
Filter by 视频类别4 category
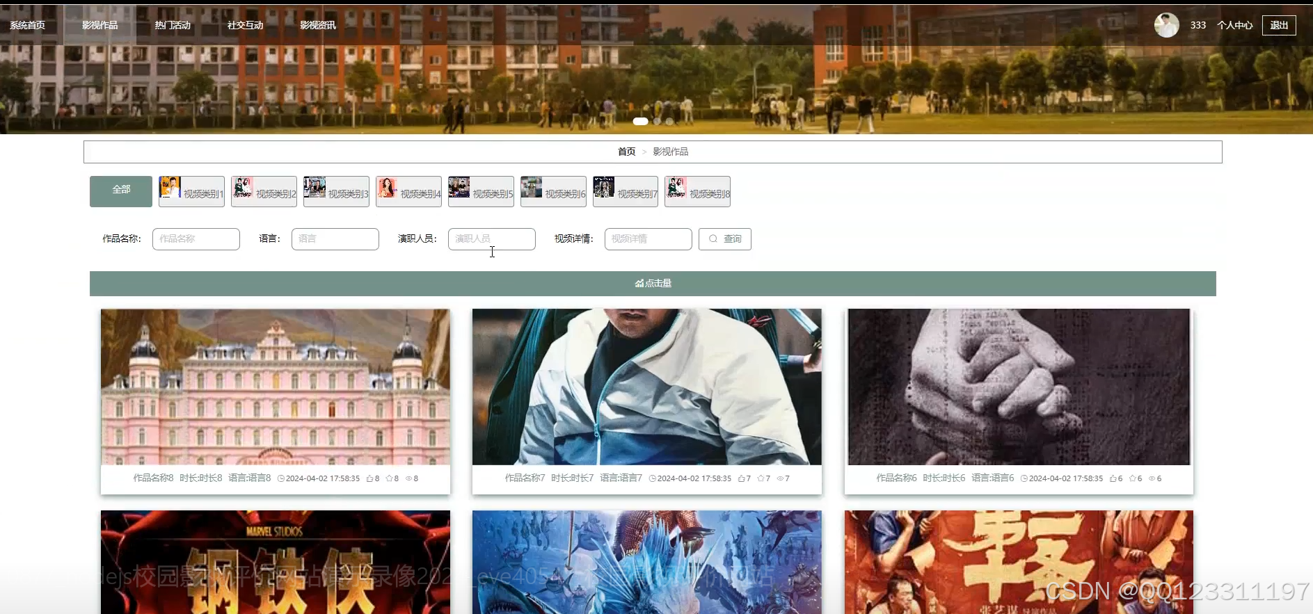(x=408, y=191)
